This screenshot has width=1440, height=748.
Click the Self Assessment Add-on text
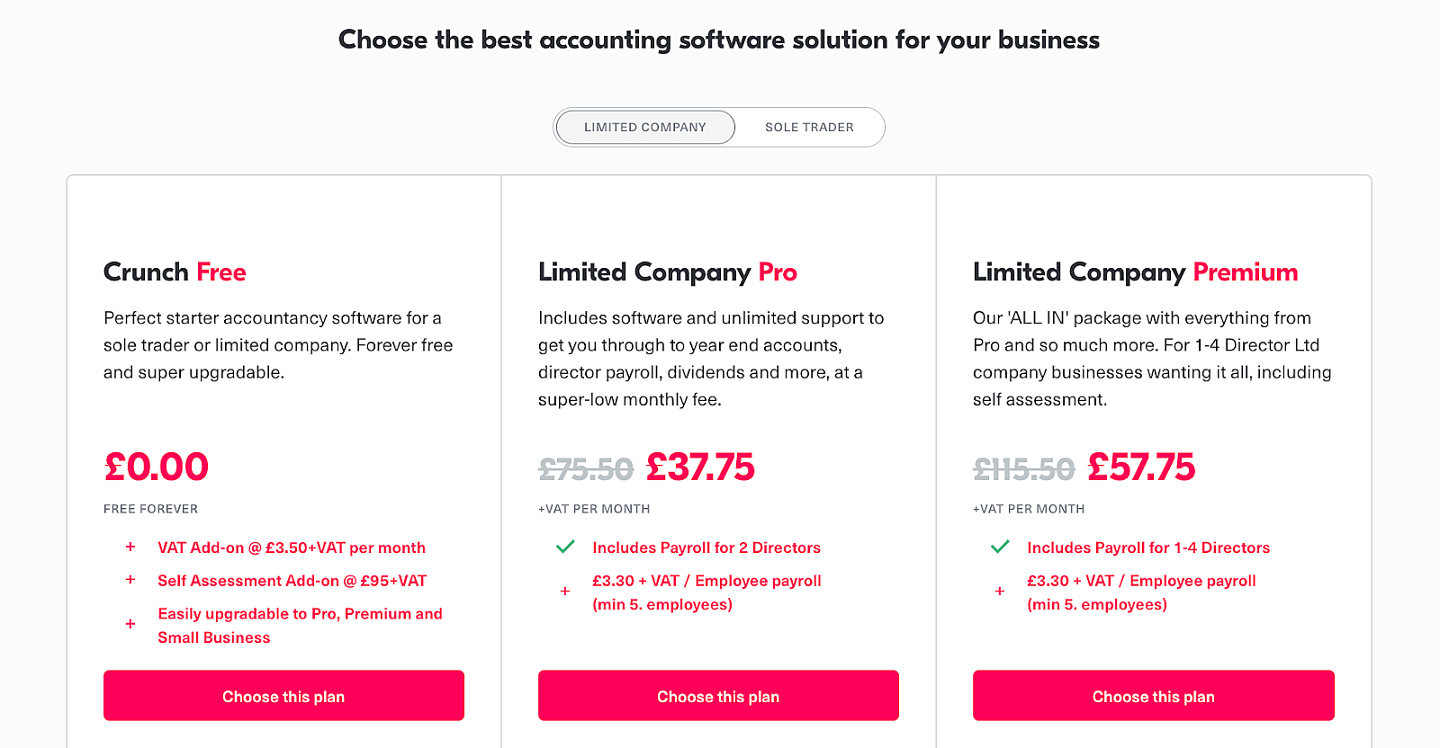tap(292, 581)
